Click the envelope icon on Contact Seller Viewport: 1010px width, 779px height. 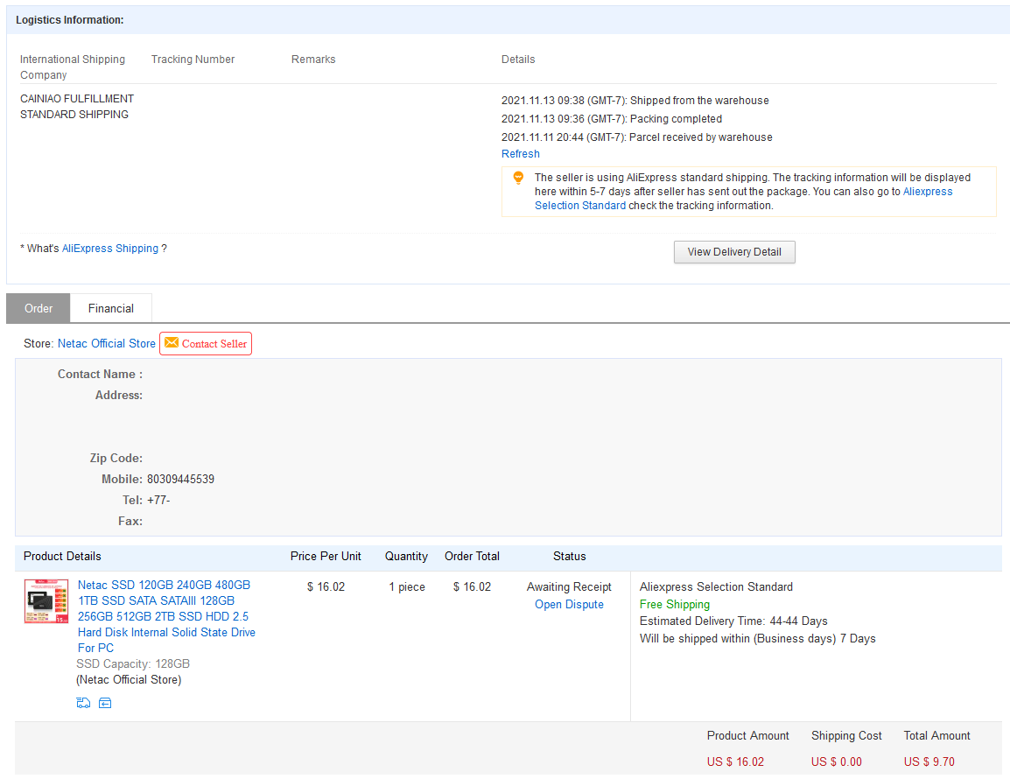[172, 343]
